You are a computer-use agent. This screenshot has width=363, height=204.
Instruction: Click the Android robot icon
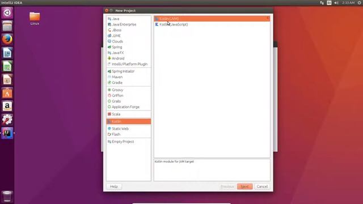109,58
